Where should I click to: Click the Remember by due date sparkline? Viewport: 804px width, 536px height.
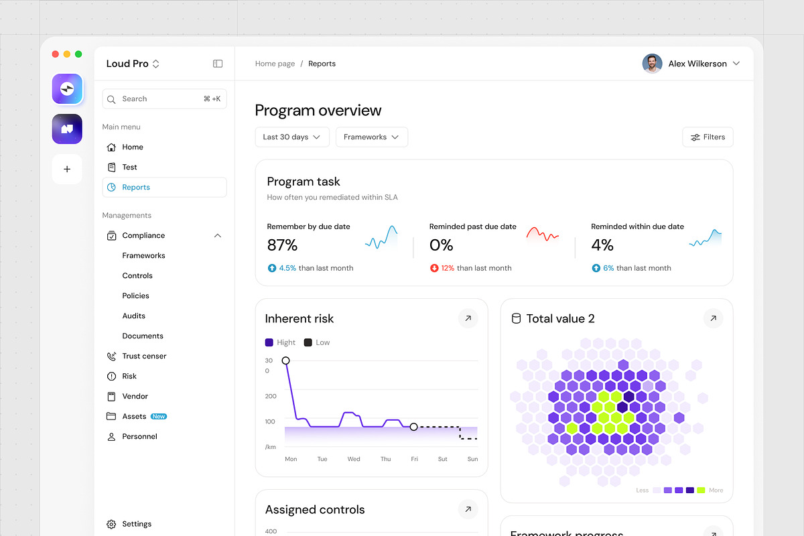381,237
